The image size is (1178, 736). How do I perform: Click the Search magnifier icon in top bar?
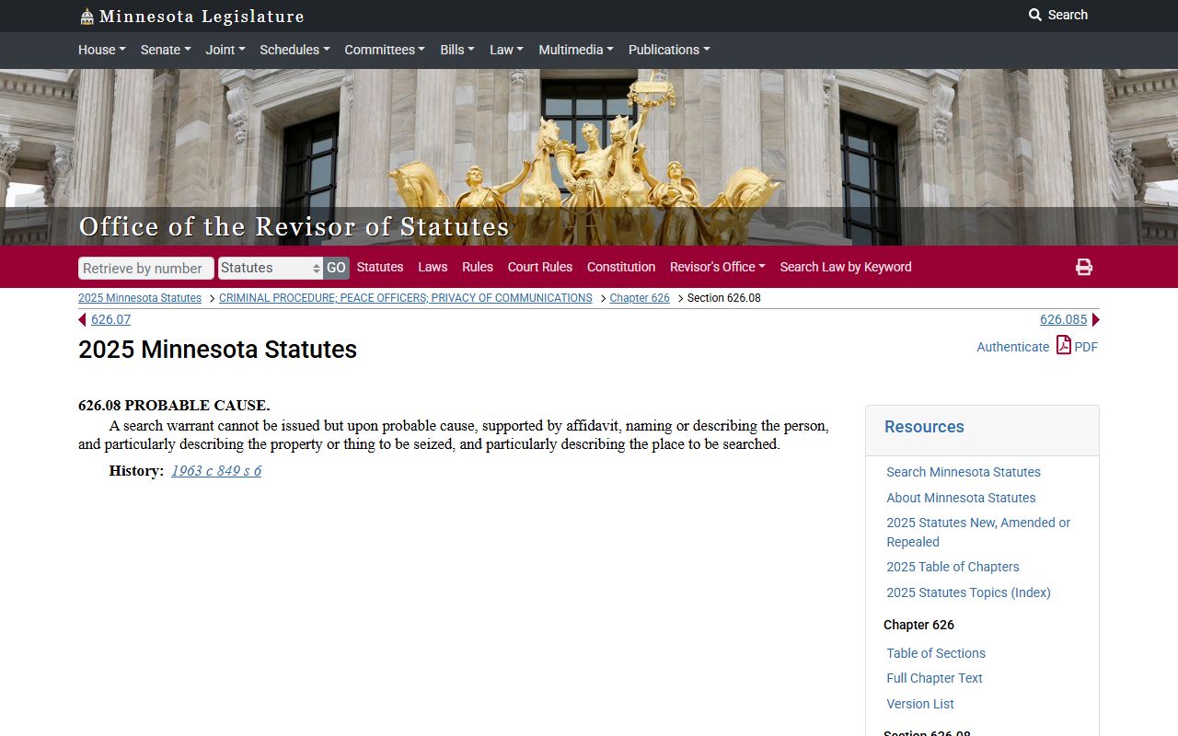(x=1035, y=15)
